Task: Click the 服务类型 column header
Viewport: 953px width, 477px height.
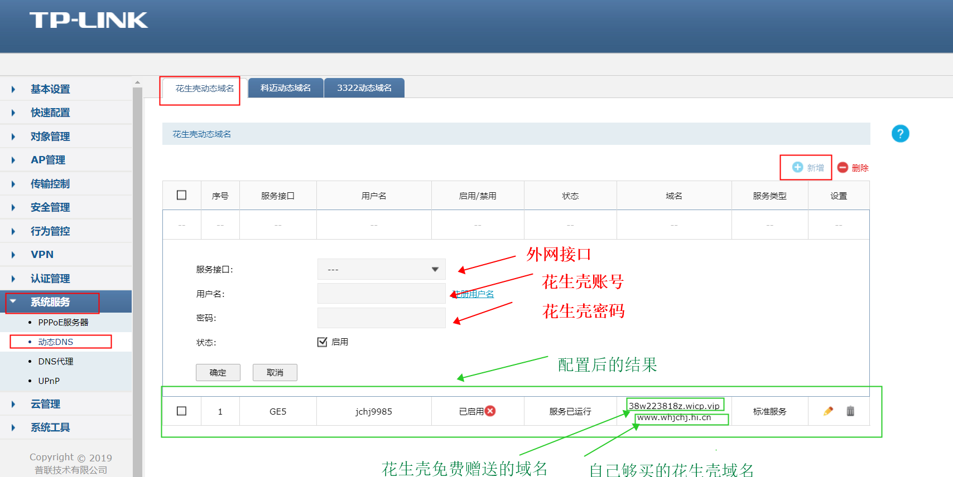Action: point(770,196)
